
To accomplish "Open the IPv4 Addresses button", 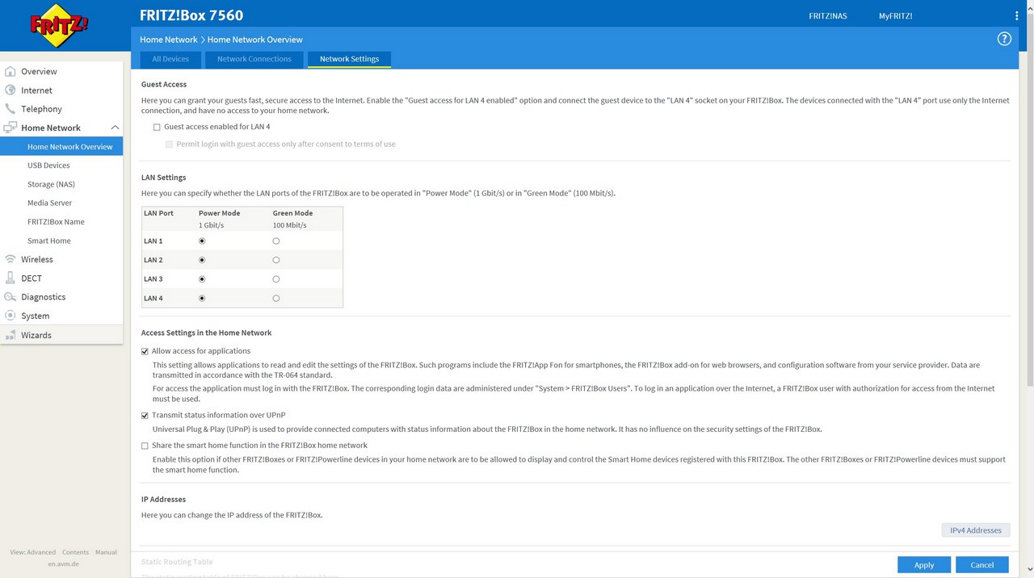I will (976, 530).
